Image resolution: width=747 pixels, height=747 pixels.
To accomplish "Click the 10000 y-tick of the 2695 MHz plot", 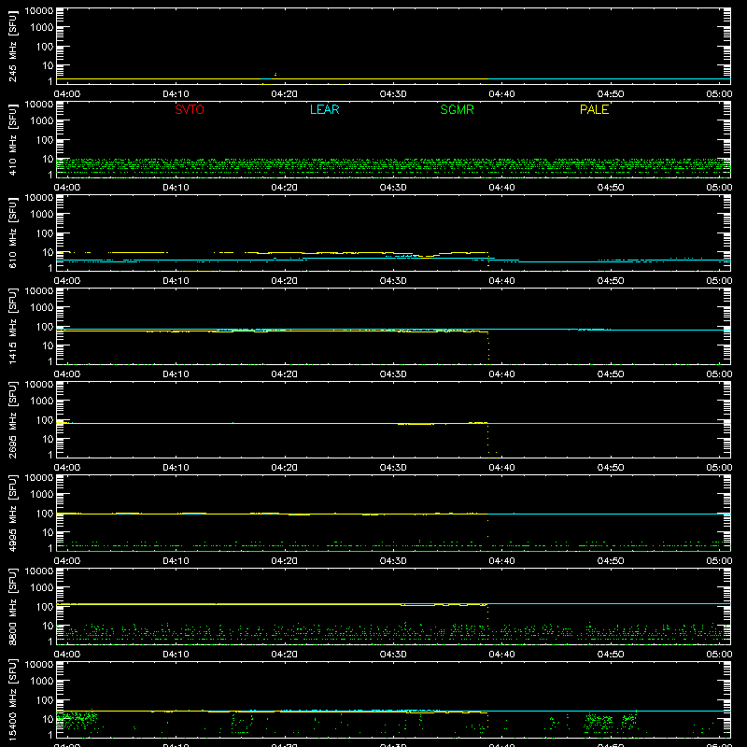I will pos(39,385).
